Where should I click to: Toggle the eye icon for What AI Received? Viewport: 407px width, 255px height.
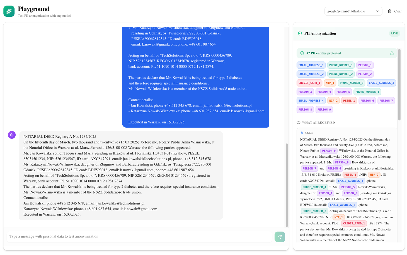click(x=299, y=123)
